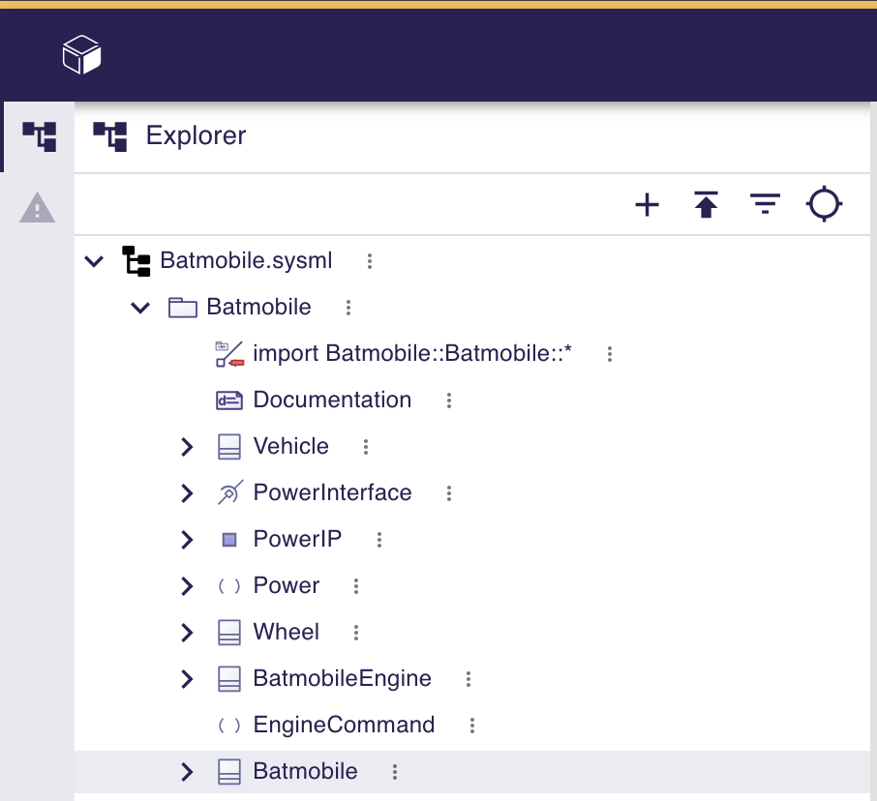
Task: Collapse the Batmobile.sysml root node
Action: pos(93,260)
